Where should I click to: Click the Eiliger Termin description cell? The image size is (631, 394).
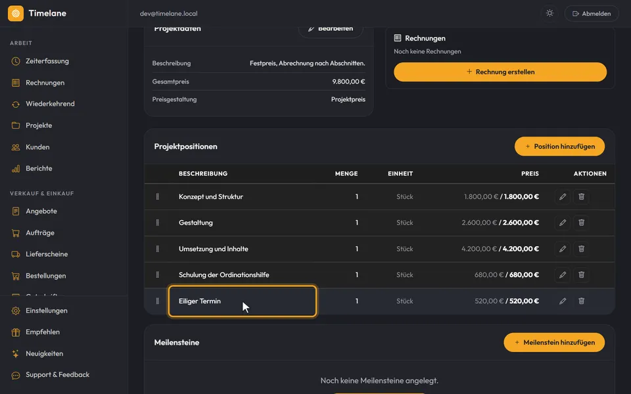point(243,301)
